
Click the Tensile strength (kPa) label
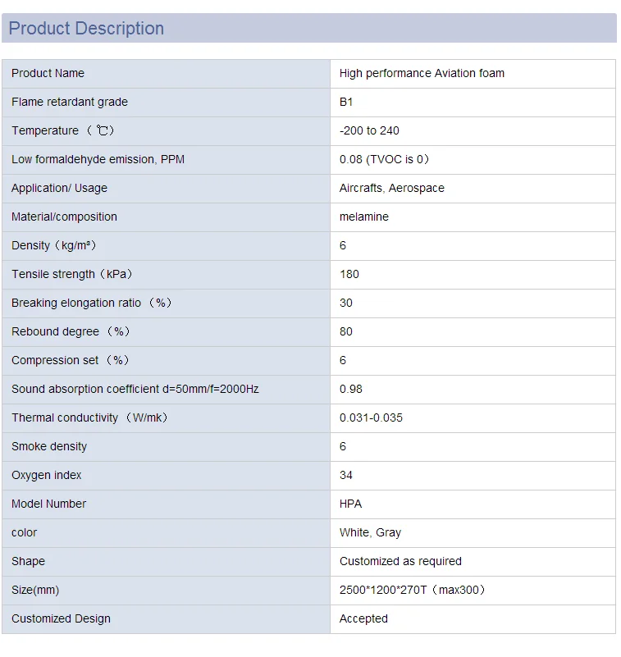click(72, 274)
